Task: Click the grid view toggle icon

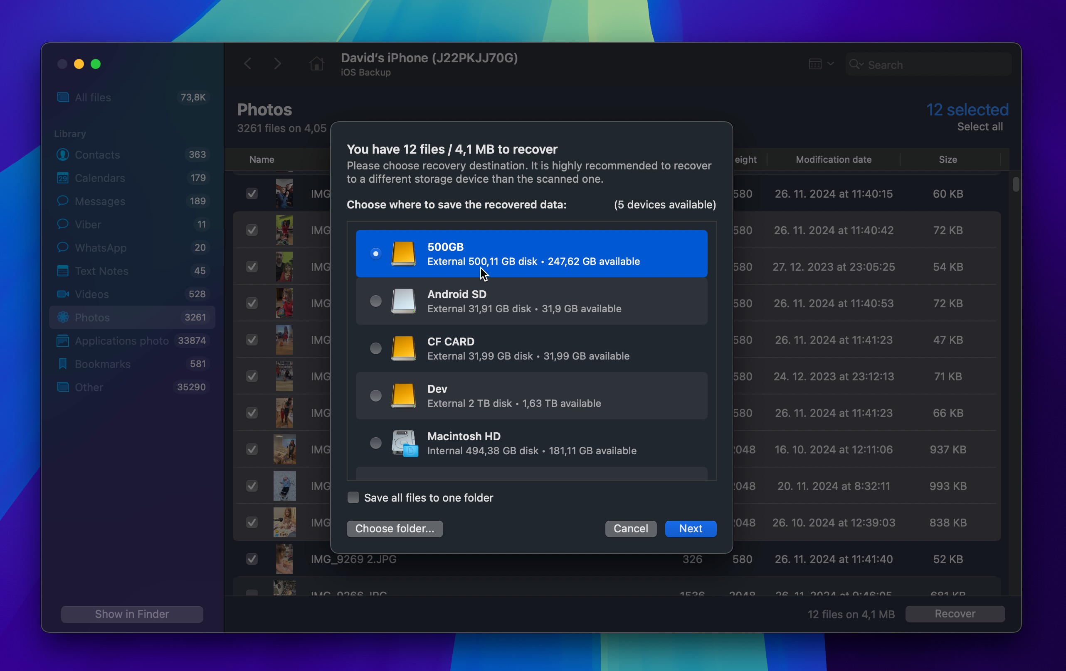Action: pos(814,64)
